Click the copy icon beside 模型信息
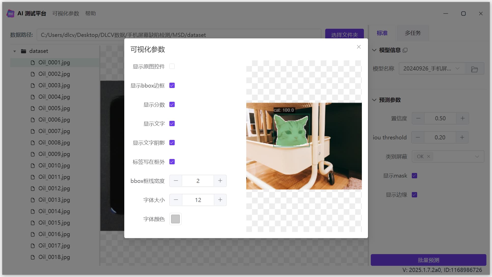This screenshot has height=277, width=492. coord(405,50)
